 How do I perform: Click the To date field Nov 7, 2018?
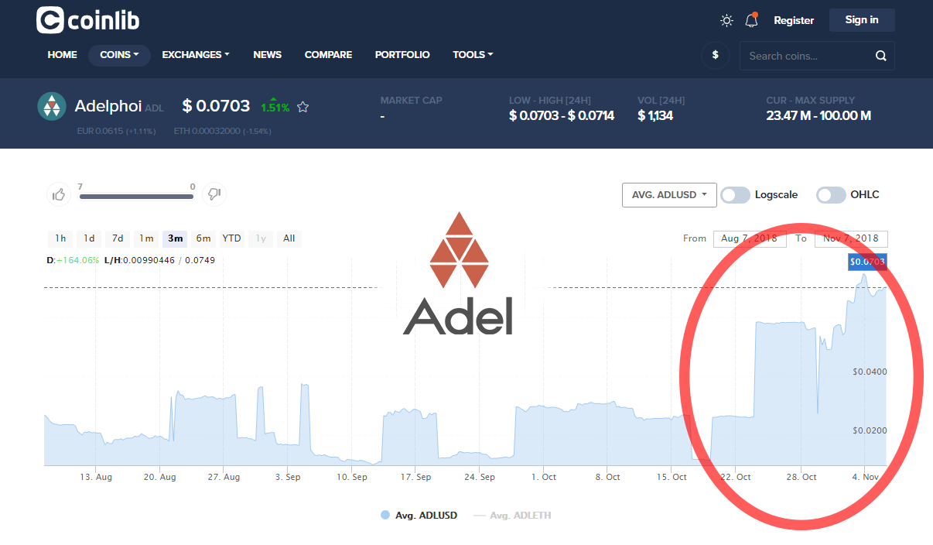(851, 238)
